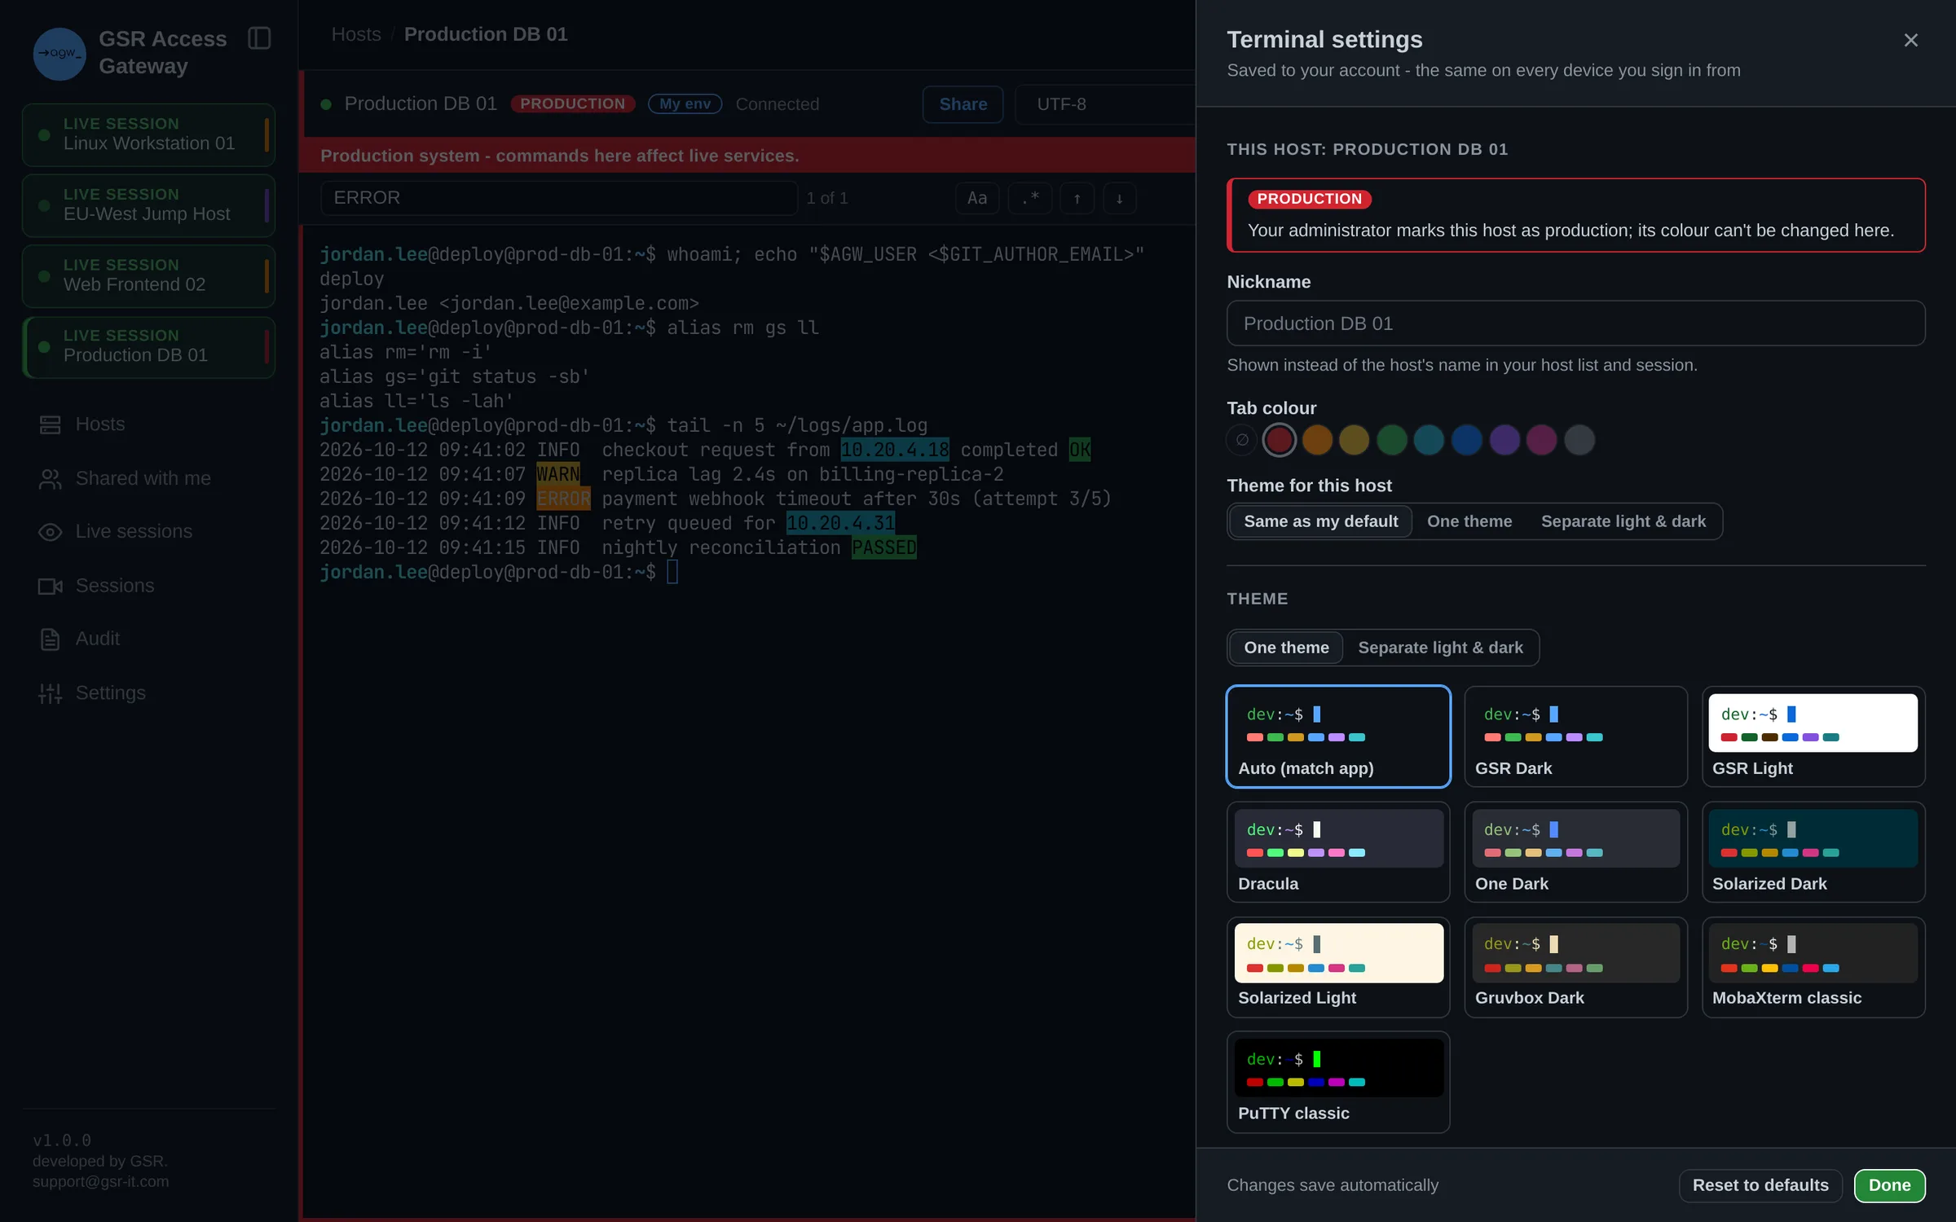Click the GSR Access Gateway logo
This screenshot has height=1222, width=1956.
59,54
